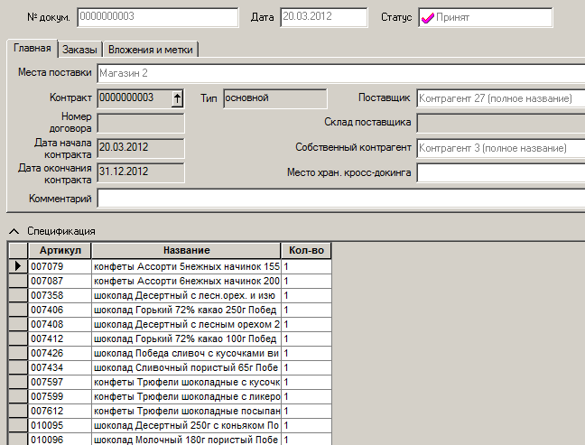Click name шоколад Сливочный пористый 65г
Viewport: 585px width, 445px height.
186,367
